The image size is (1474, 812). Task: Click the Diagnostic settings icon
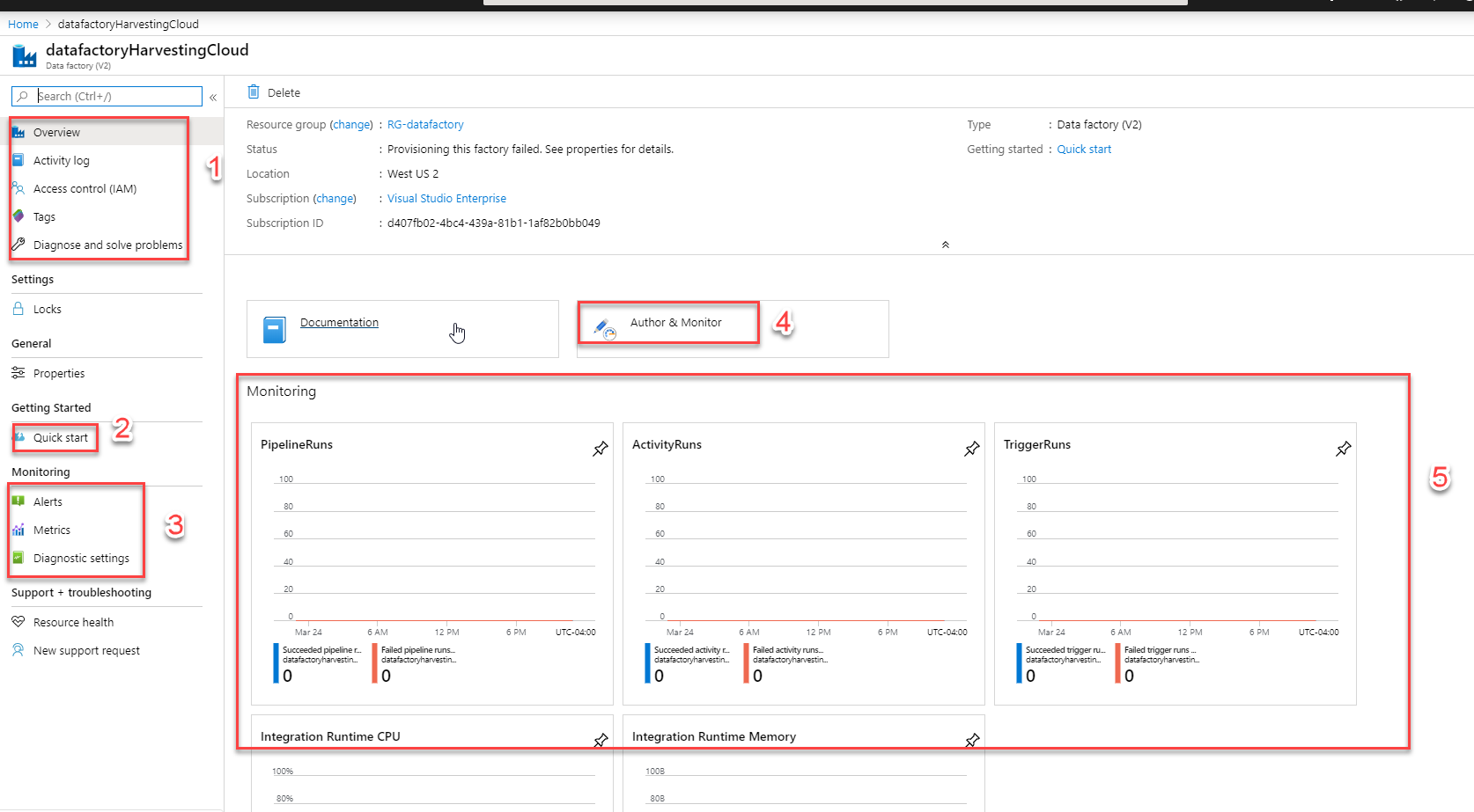tap(18, 558)
